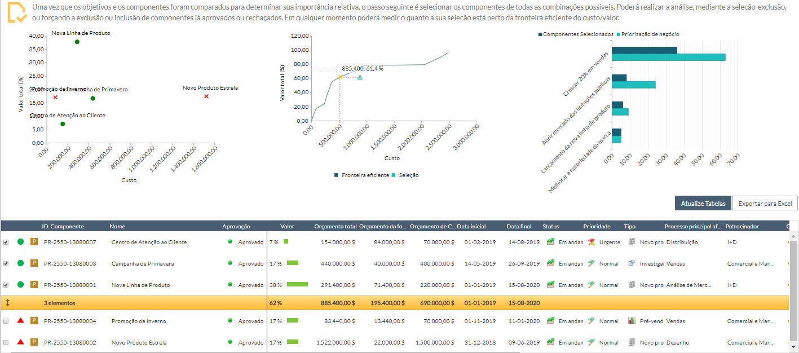Click the green circle icon for Nova Linha de Produto

[20, 285]
